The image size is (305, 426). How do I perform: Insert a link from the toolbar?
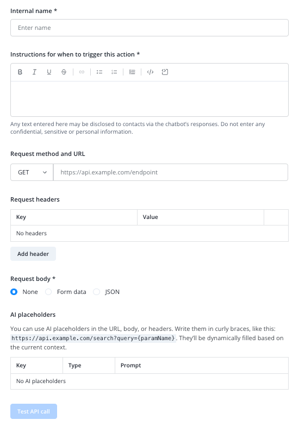[82, 72]
